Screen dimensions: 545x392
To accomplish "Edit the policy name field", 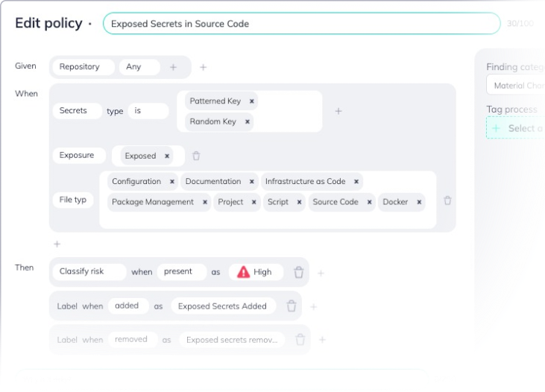I will [x=301, y=24].
